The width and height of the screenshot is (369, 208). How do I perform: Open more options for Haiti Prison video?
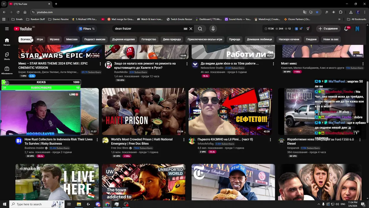(x=184, y=140)
